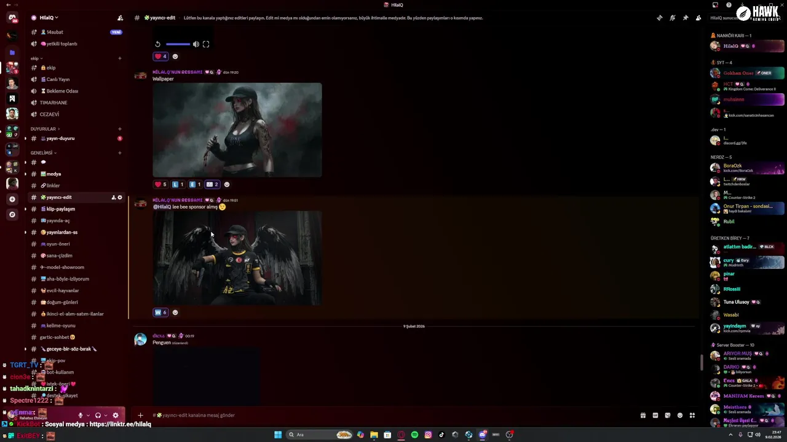Open the Threads icon in channel header
This screenshot has height=442, width=787.
click(660, 18)
